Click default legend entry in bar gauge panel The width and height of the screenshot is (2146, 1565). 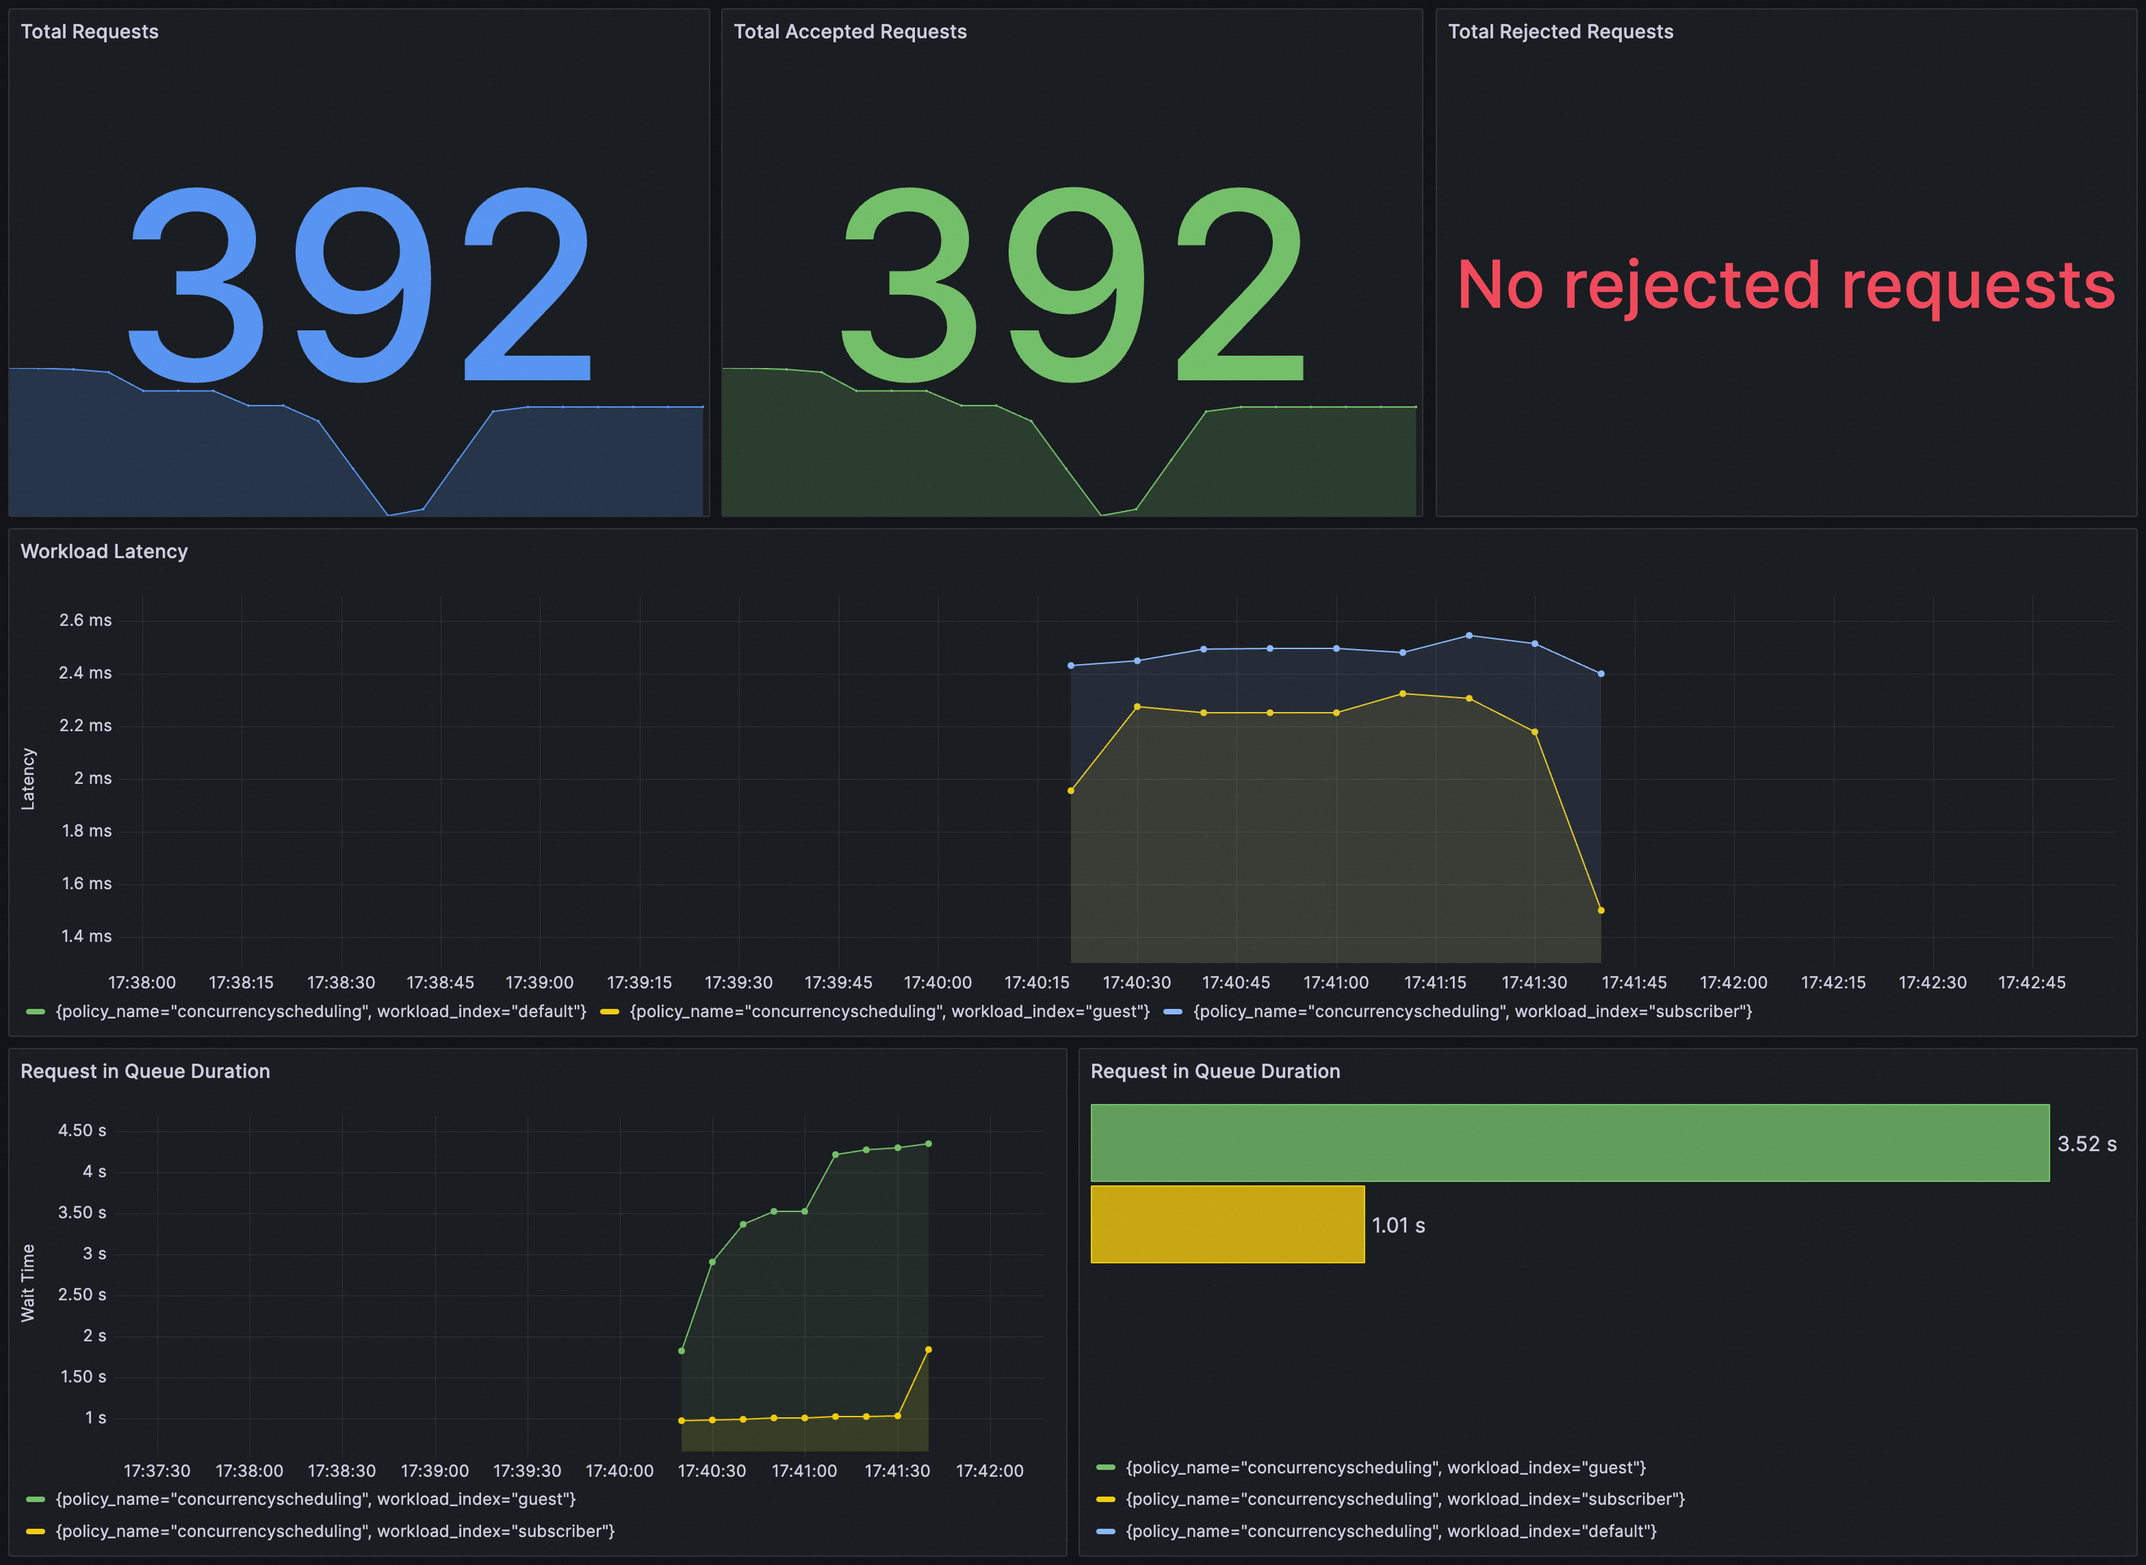point(1390,1531)
